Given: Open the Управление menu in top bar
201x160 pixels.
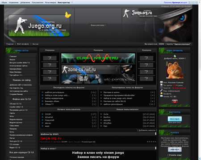Looking at the screenshot, I should pos(13,3).
